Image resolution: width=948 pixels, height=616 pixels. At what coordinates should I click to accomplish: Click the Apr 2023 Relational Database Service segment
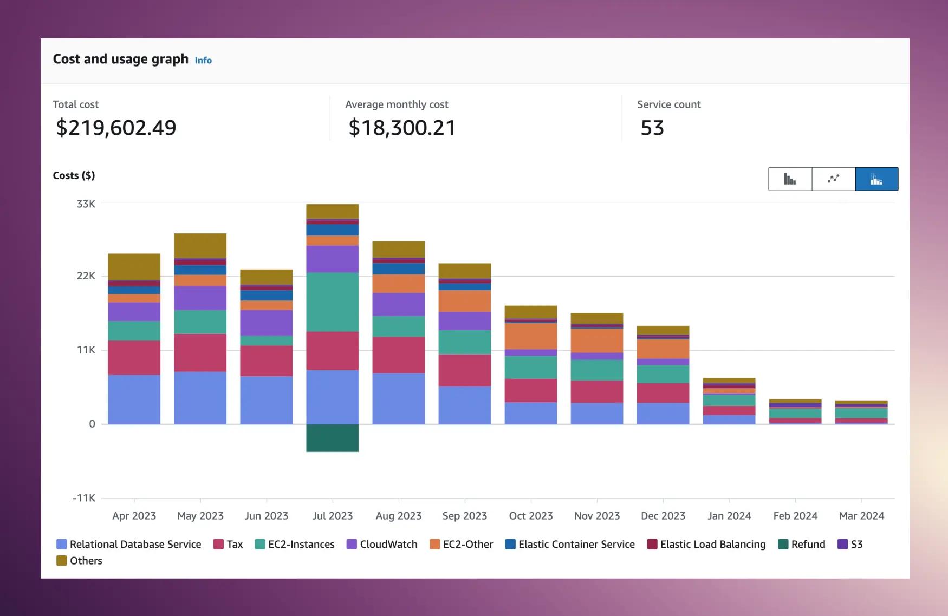134,399
